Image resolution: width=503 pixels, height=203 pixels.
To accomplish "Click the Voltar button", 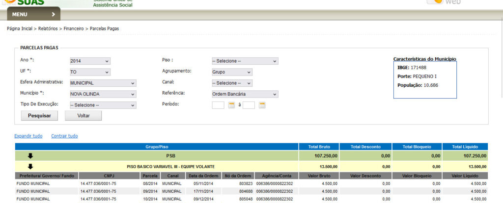I will coord(84,116).
